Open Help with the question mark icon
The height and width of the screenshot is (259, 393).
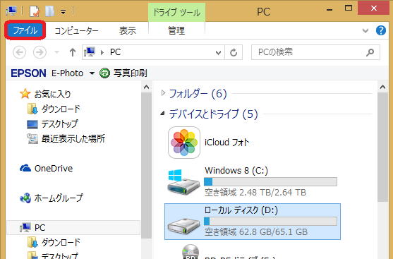(381, 30)
